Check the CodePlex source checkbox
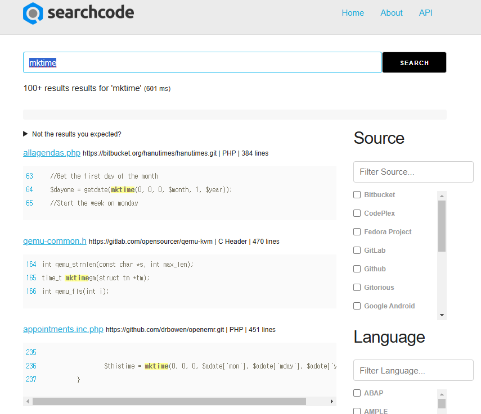 point(357,213)
